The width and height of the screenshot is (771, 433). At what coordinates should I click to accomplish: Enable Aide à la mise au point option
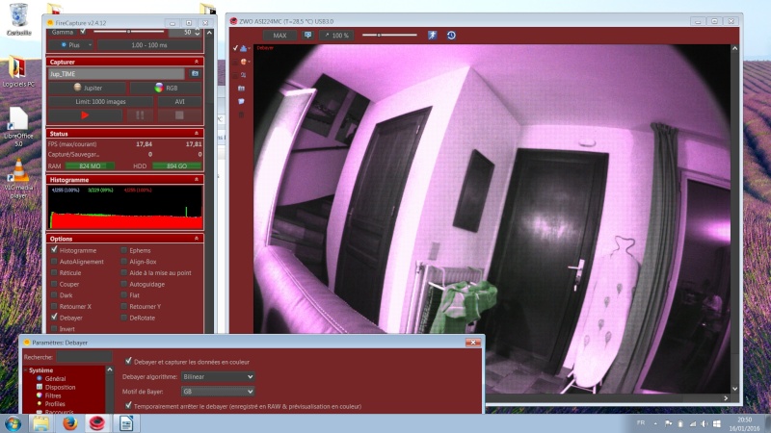(124, 273)
